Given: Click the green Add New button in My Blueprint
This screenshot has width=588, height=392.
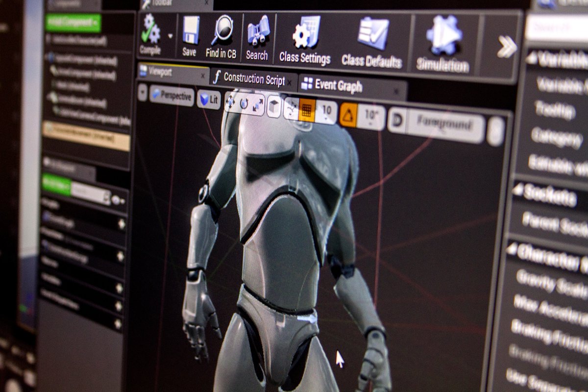Looking at the screenshot, I should (x=56, y=185).
